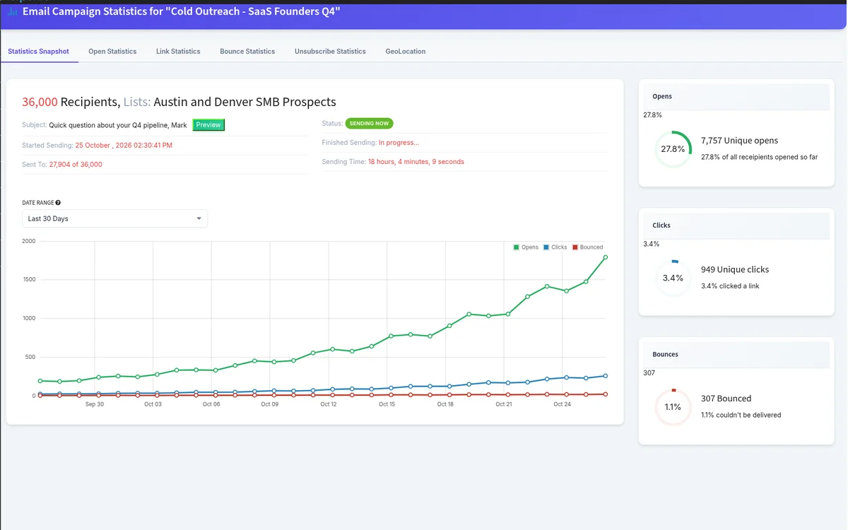Click the 307 Bounced text
The image size is (848, 530).
coord(726,399)
